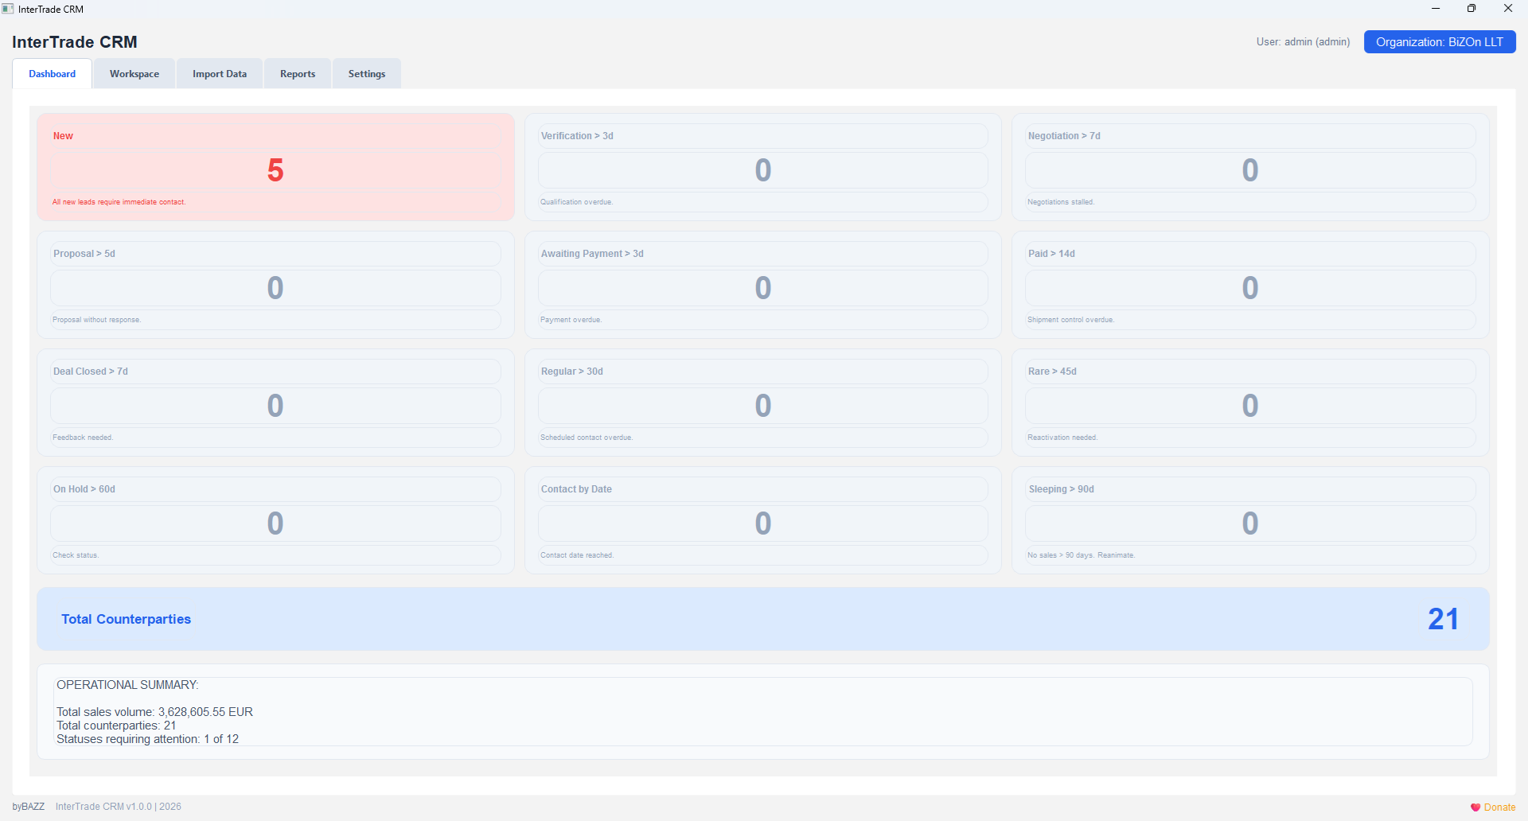
Task: Select the New leads card title
Action: coord(63,136)
